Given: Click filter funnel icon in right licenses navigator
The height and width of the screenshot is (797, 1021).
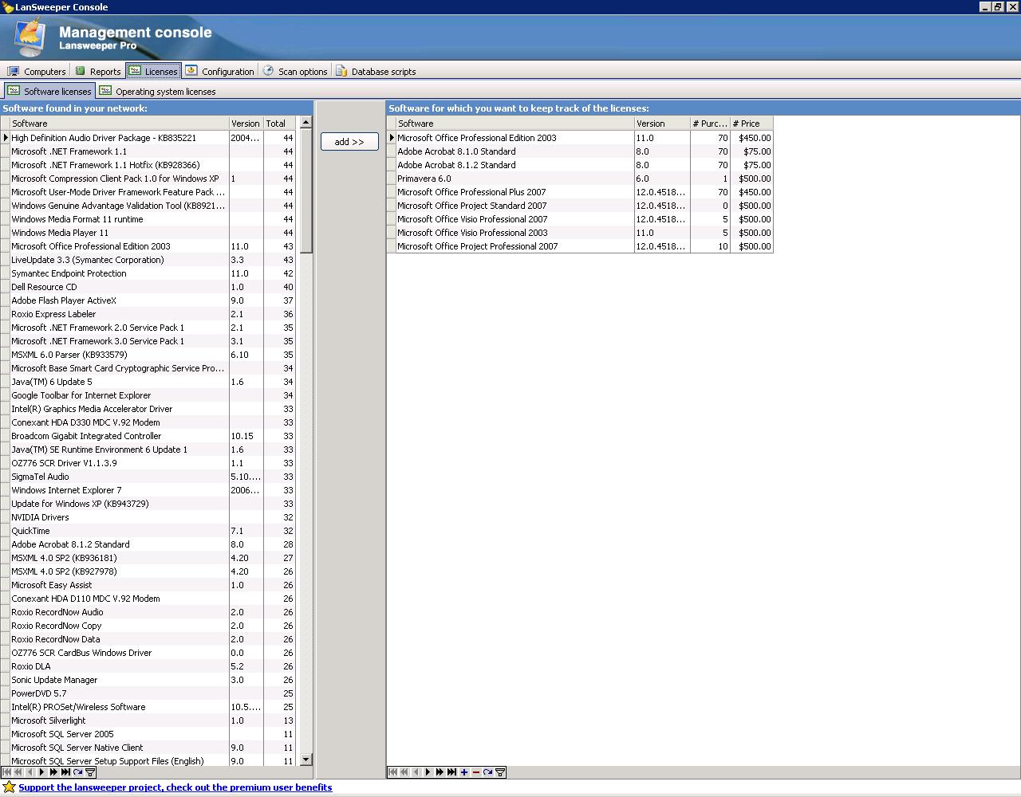Looking at the screenshot, I should 500,772.
